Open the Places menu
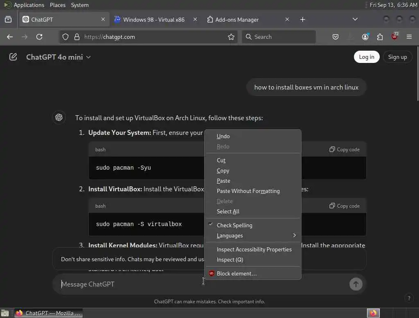Image resolution: width=419 pixels, height=318 pixels. 57,5
